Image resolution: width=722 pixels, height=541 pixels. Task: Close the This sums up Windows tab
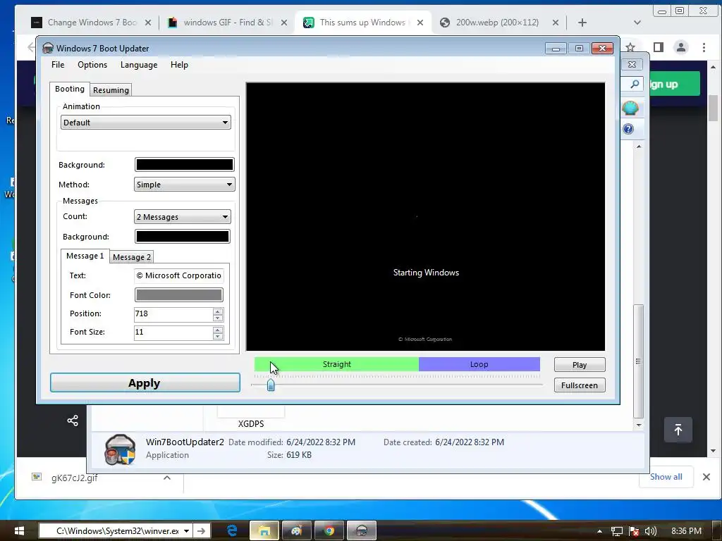[420, 23]
